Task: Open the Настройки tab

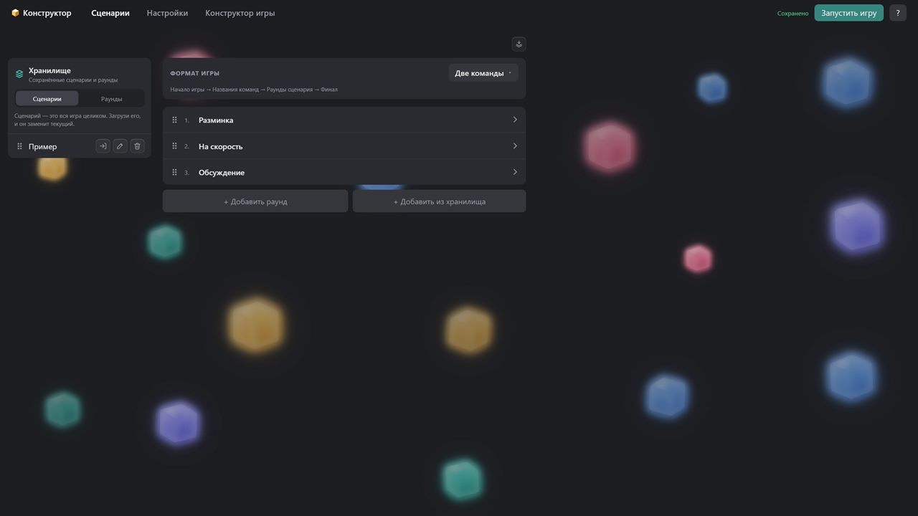Action: [x=167, y=13]
